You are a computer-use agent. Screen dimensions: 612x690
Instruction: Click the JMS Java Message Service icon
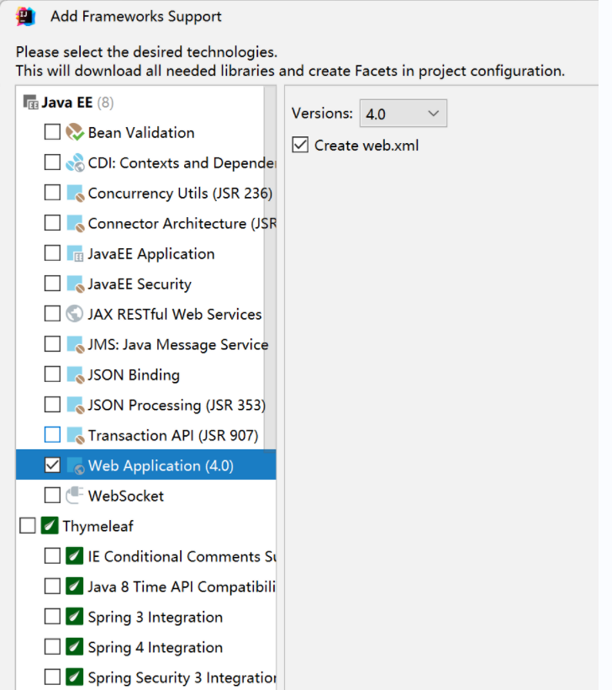75,344
